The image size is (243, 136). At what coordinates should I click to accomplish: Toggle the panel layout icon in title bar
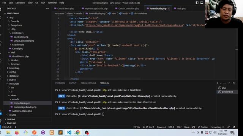tap(202, 3)
